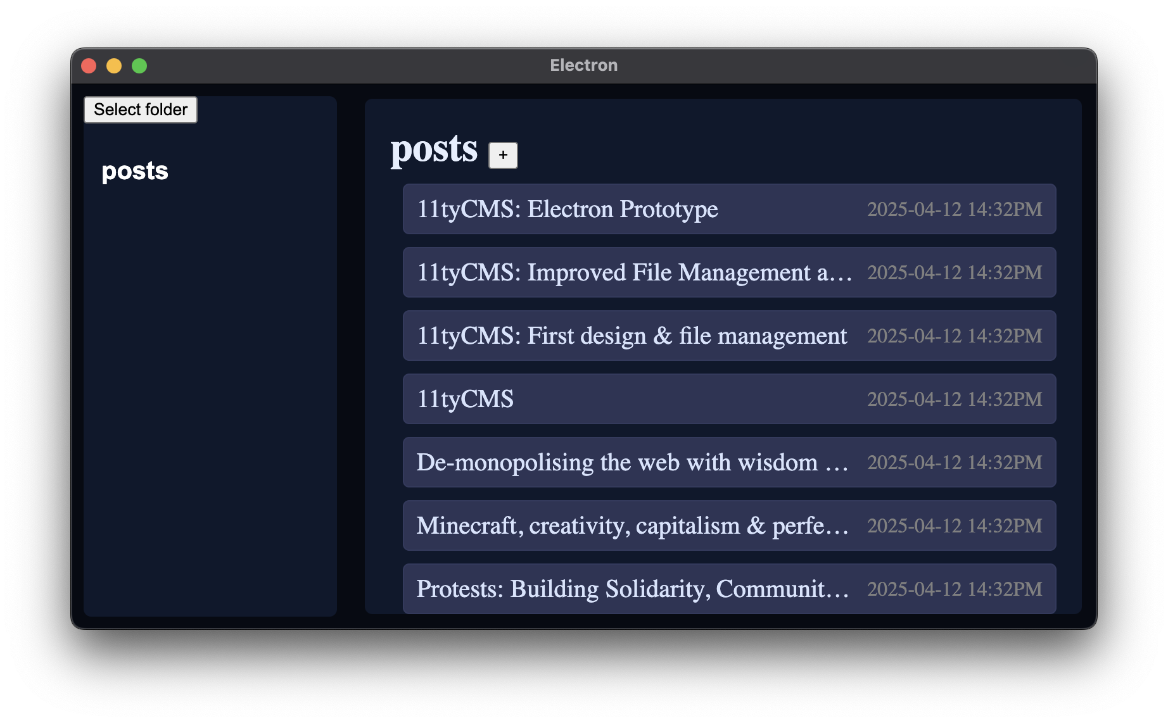Viewport: 1168px width, 723px height.
Task: Add a new post with plus button
Action: coord(503,155)
